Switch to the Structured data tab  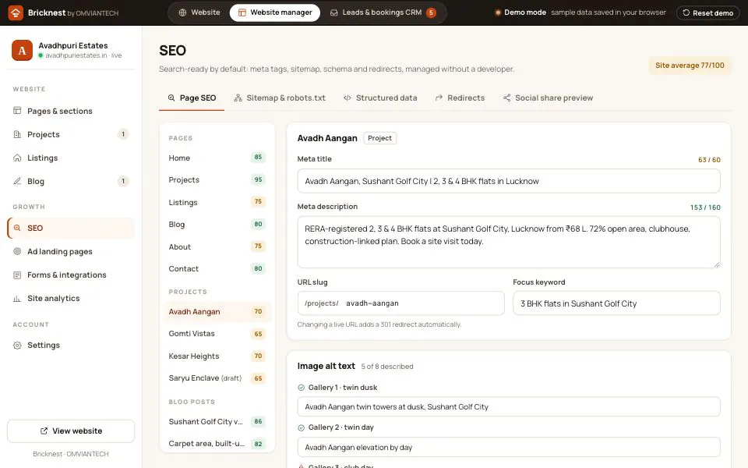tap(380, 98)
